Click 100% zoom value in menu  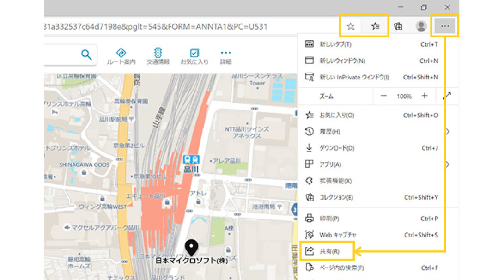coord(404,96)
